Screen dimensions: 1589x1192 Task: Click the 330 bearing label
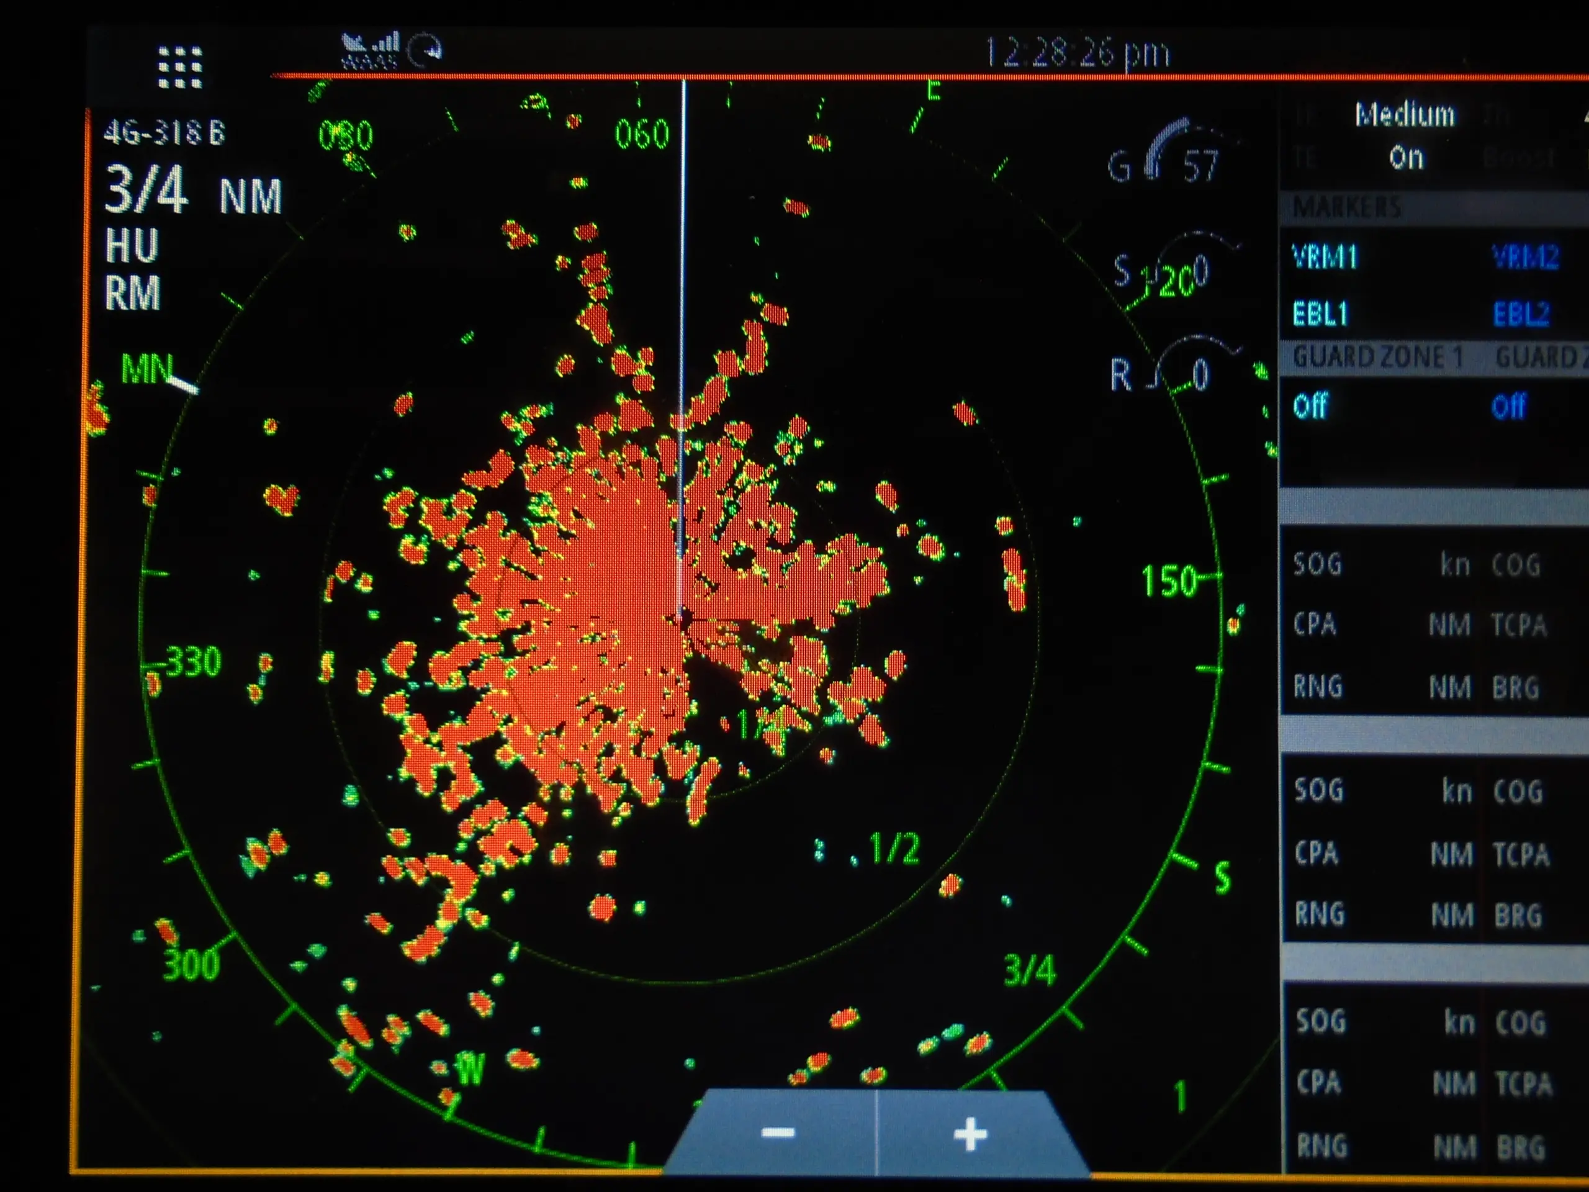[193, 662]
